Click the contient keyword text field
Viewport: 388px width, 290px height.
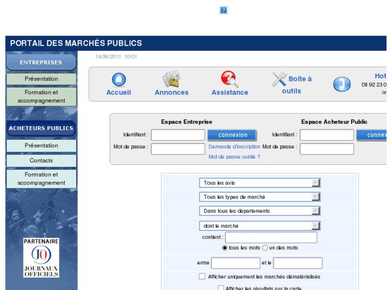tap(271, 237)
